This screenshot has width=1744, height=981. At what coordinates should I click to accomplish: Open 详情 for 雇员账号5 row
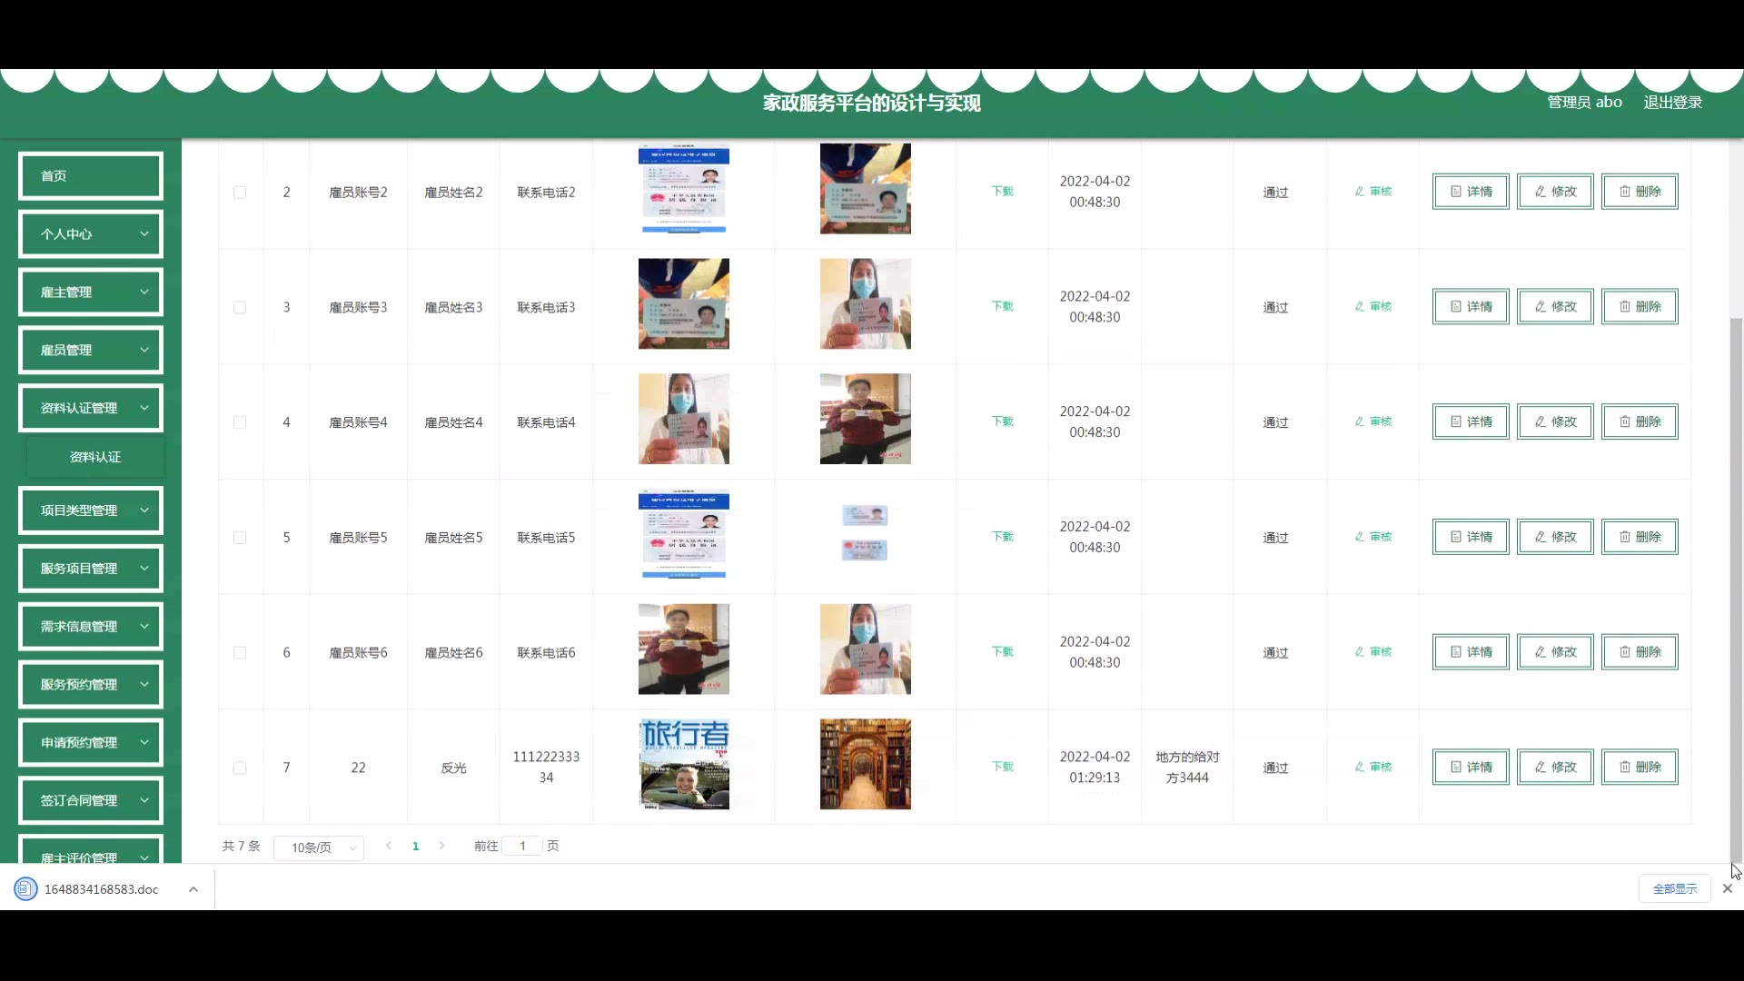(x=1471, y=537)
